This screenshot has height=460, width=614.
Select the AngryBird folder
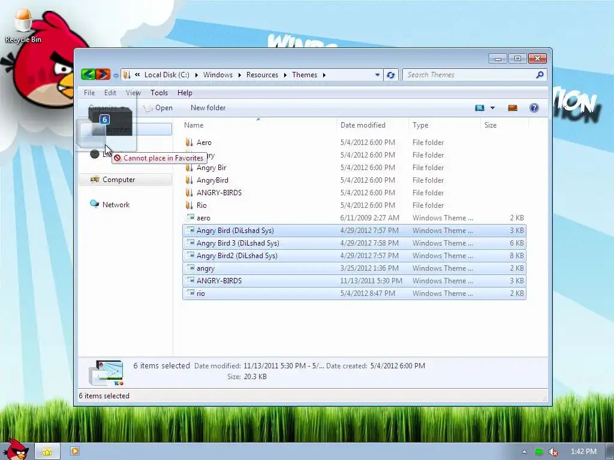[354, 180]
